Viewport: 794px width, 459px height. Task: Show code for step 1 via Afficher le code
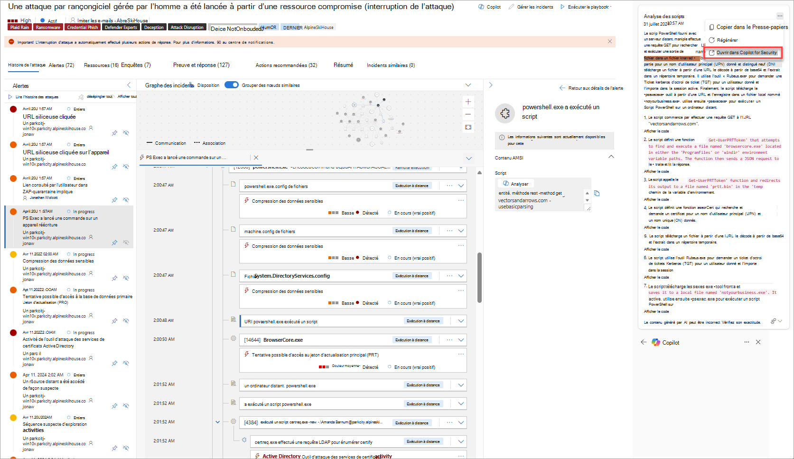click(656, 131)
